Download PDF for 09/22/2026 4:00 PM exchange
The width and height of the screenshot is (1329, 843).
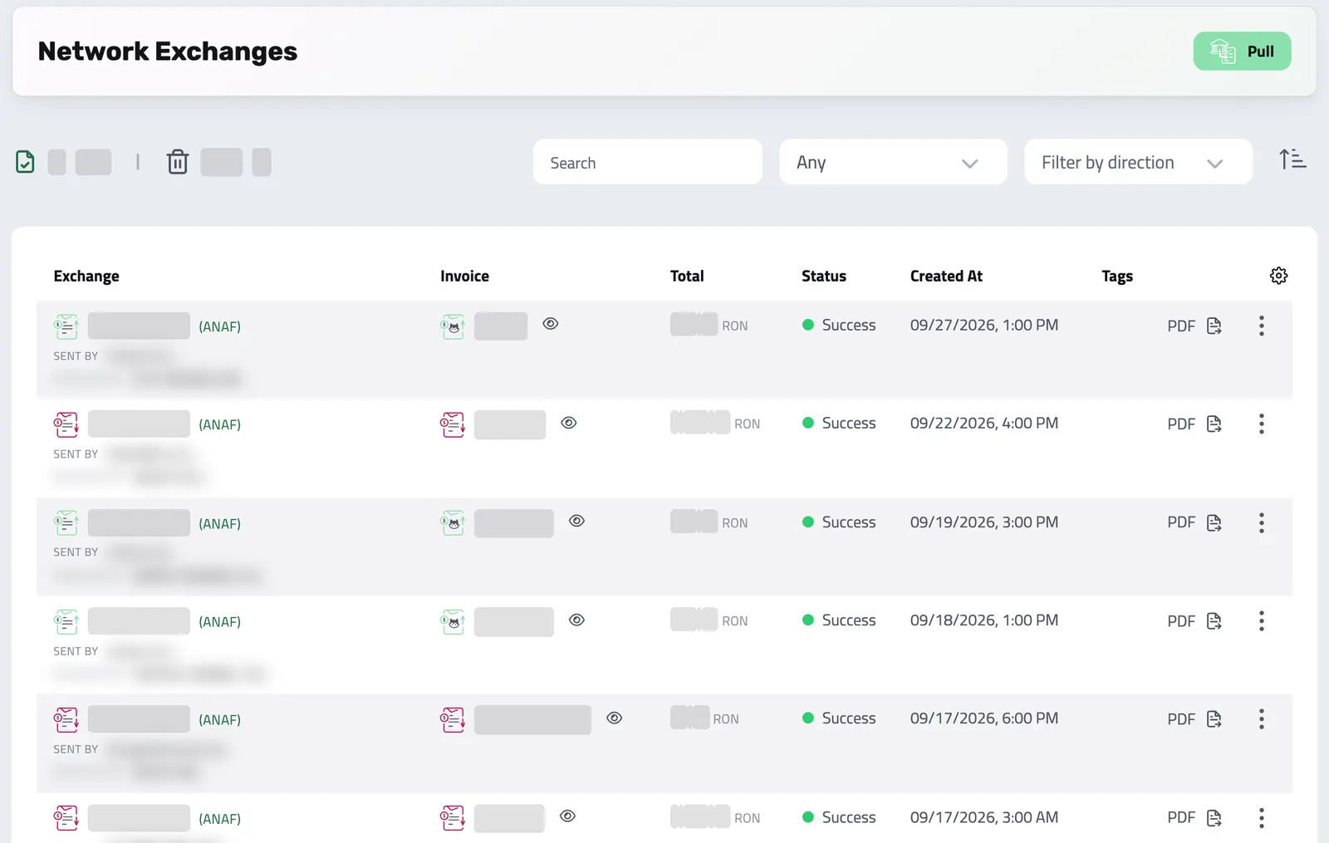coord(1194,424)
